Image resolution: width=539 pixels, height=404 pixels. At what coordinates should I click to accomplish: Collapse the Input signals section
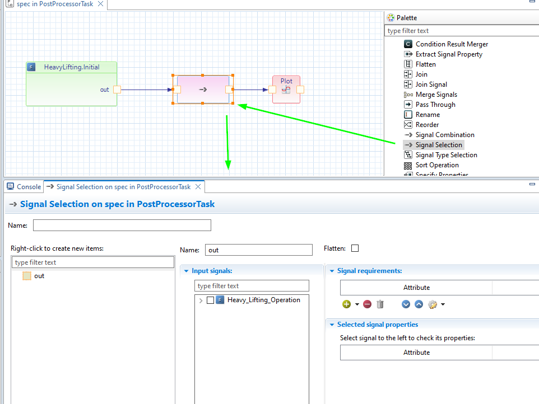[185, 271]
